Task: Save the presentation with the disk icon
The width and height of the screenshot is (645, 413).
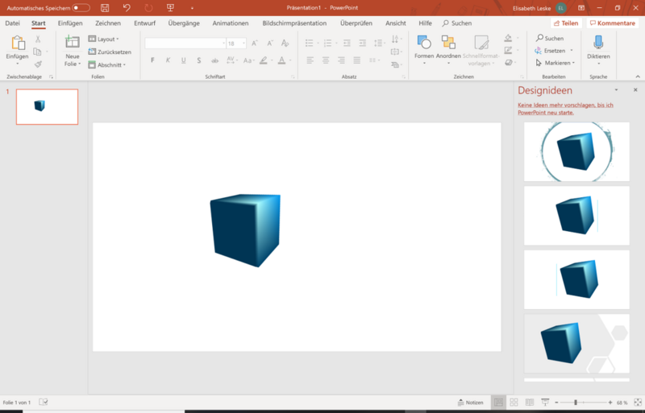Action: click(105, 7)
